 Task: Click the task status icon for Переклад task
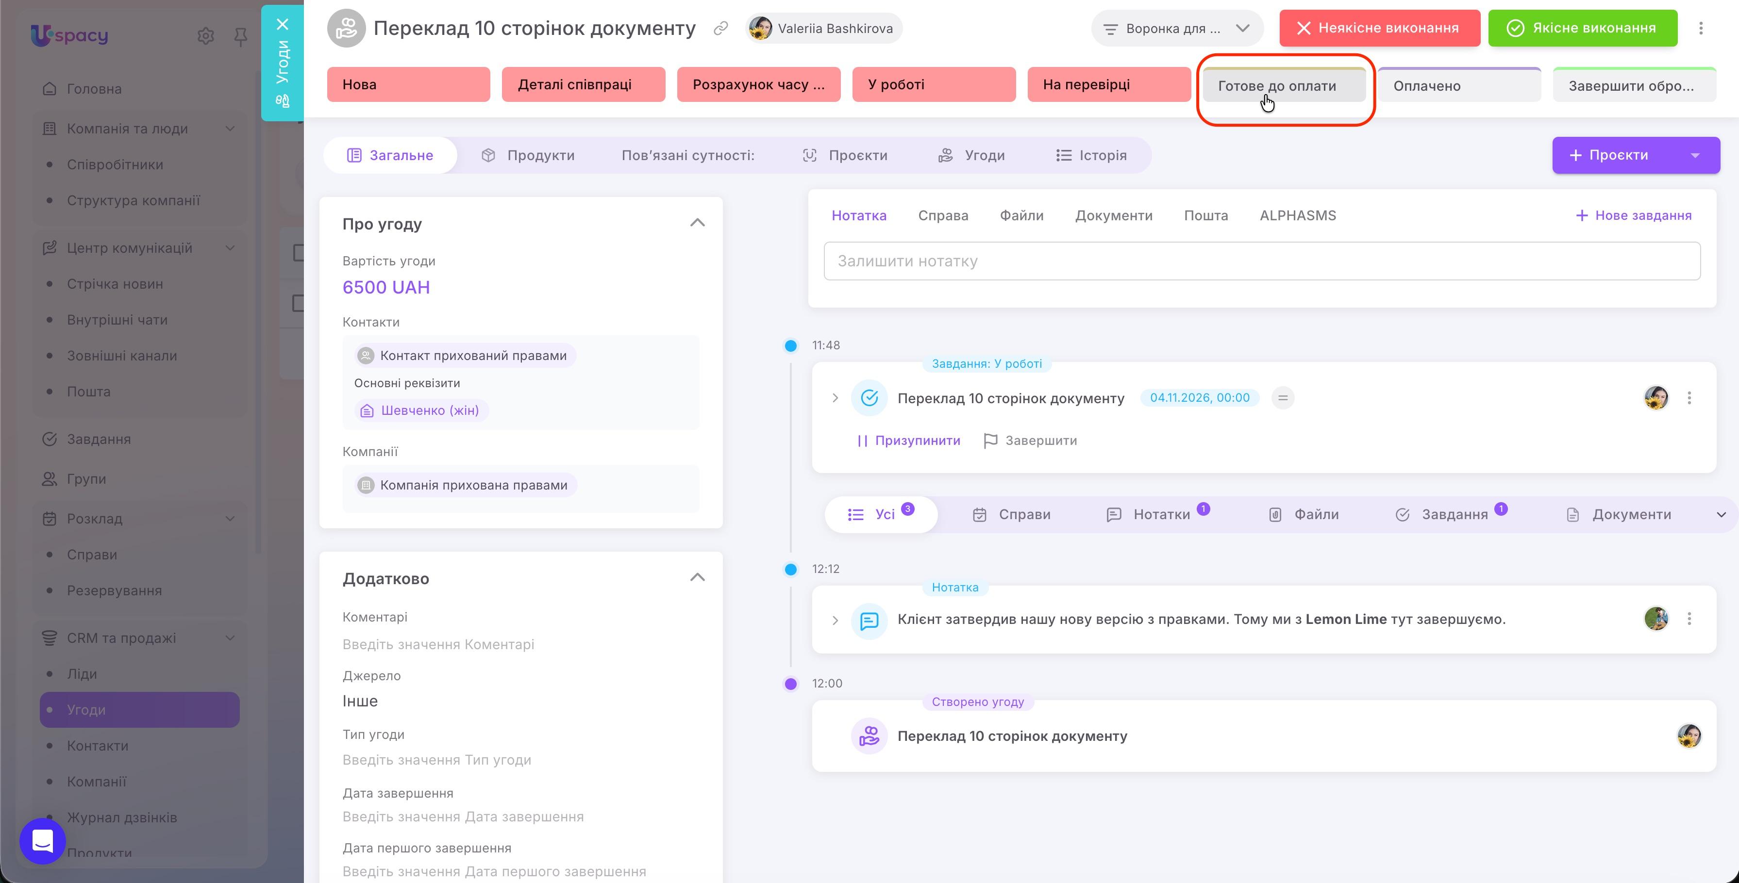point(869,398)
